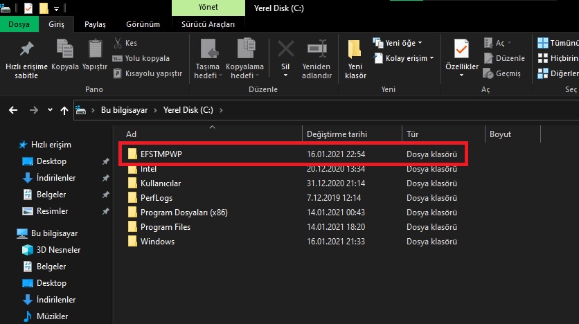
Task: Click the Diğerlerini invert selection button
Action: point(558,73)
